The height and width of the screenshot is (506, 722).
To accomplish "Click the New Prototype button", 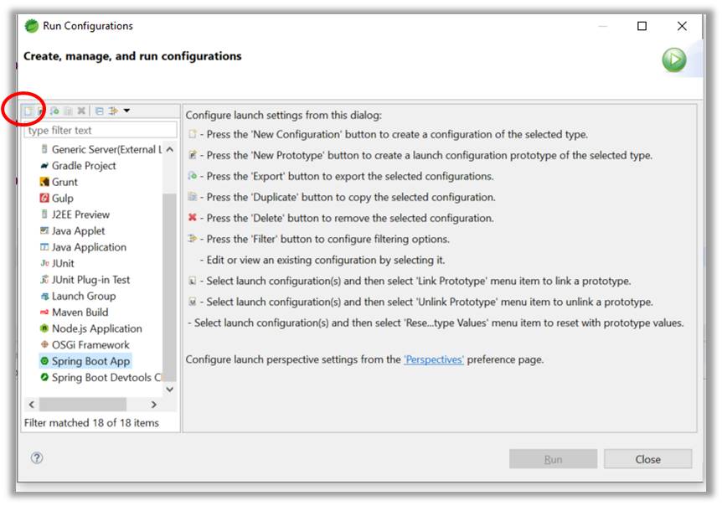I will click(x=40, y=110).
